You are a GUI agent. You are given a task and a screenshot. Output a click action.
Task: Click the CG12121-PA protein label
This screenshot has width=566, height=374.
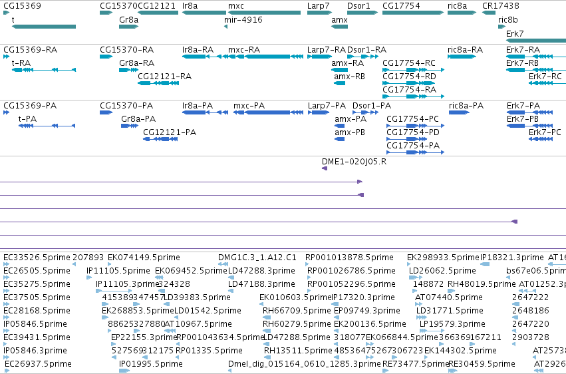tap(170, 132)
